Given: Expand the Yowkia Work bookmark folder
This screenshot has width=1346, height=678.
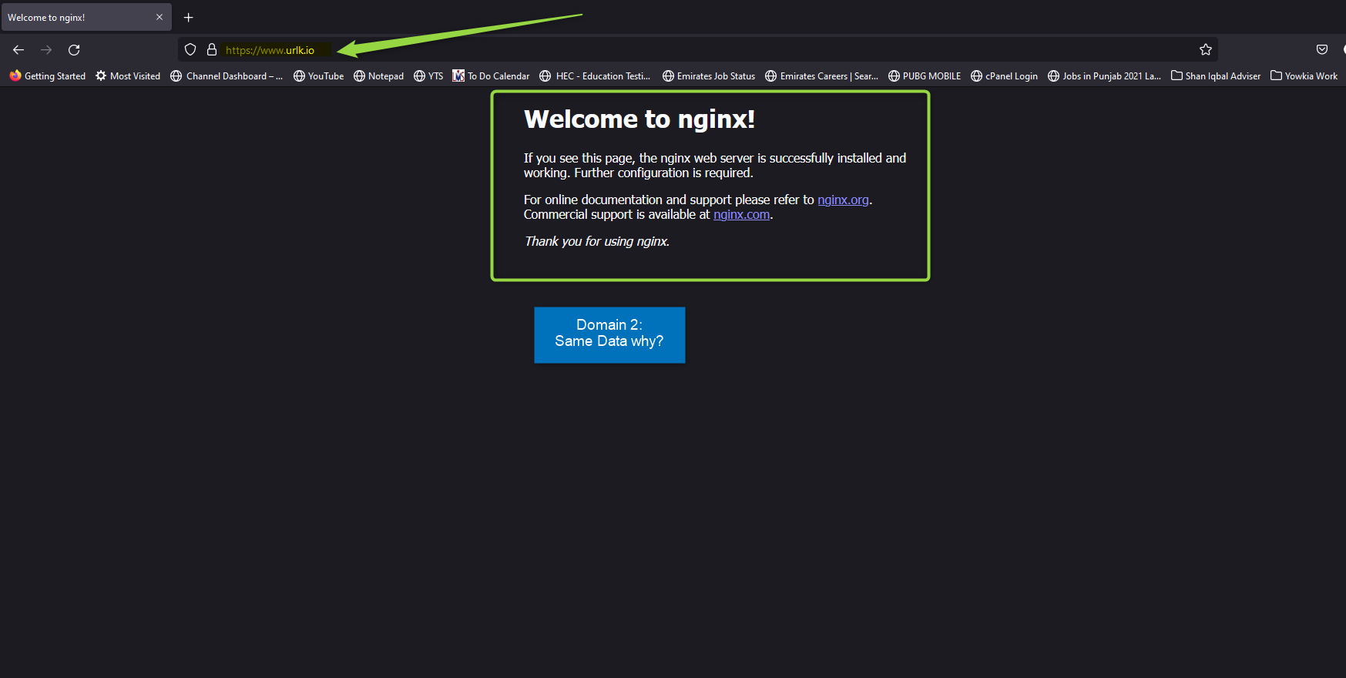Looking at the screenshot, I should click(1304, 76).
